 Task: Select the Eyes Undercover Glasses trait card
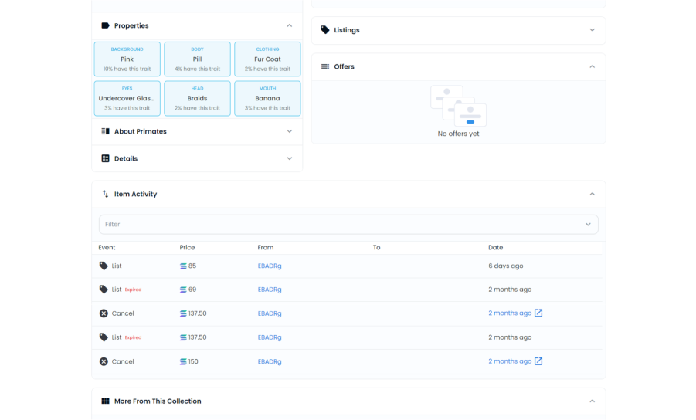[x=127, y=98]
